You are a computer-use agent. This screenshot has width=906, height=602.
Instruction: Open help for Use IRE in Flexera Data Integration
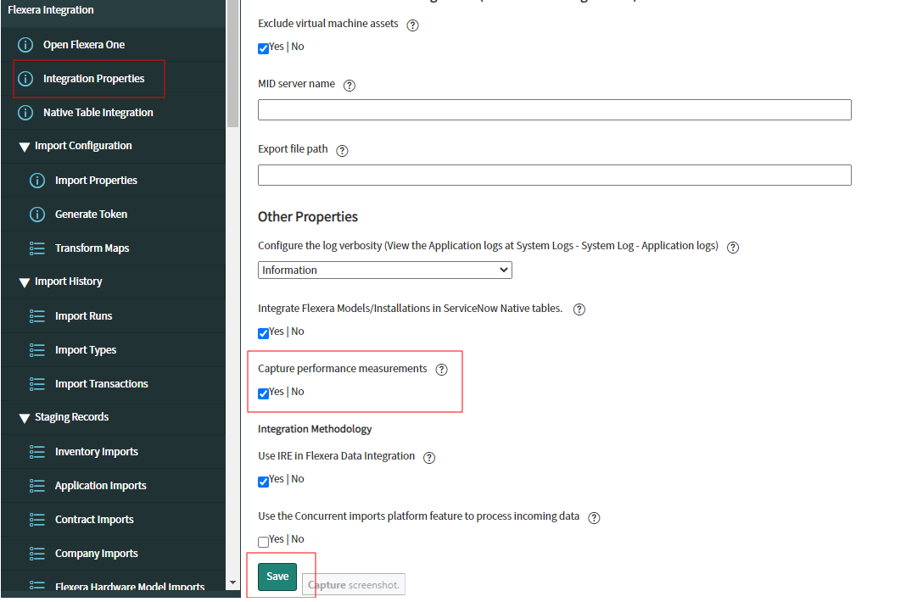pos(429,456)
